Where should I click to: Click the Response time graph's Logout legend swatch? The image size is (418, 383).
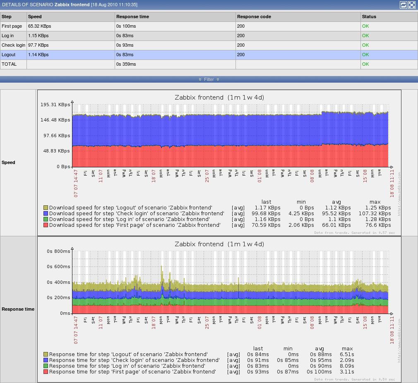46,354
